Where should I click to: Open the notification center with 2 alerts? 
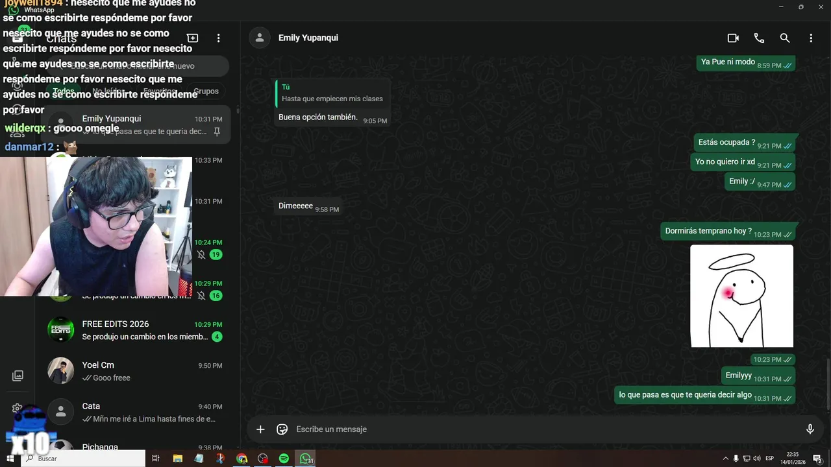(x=818, y=459)
